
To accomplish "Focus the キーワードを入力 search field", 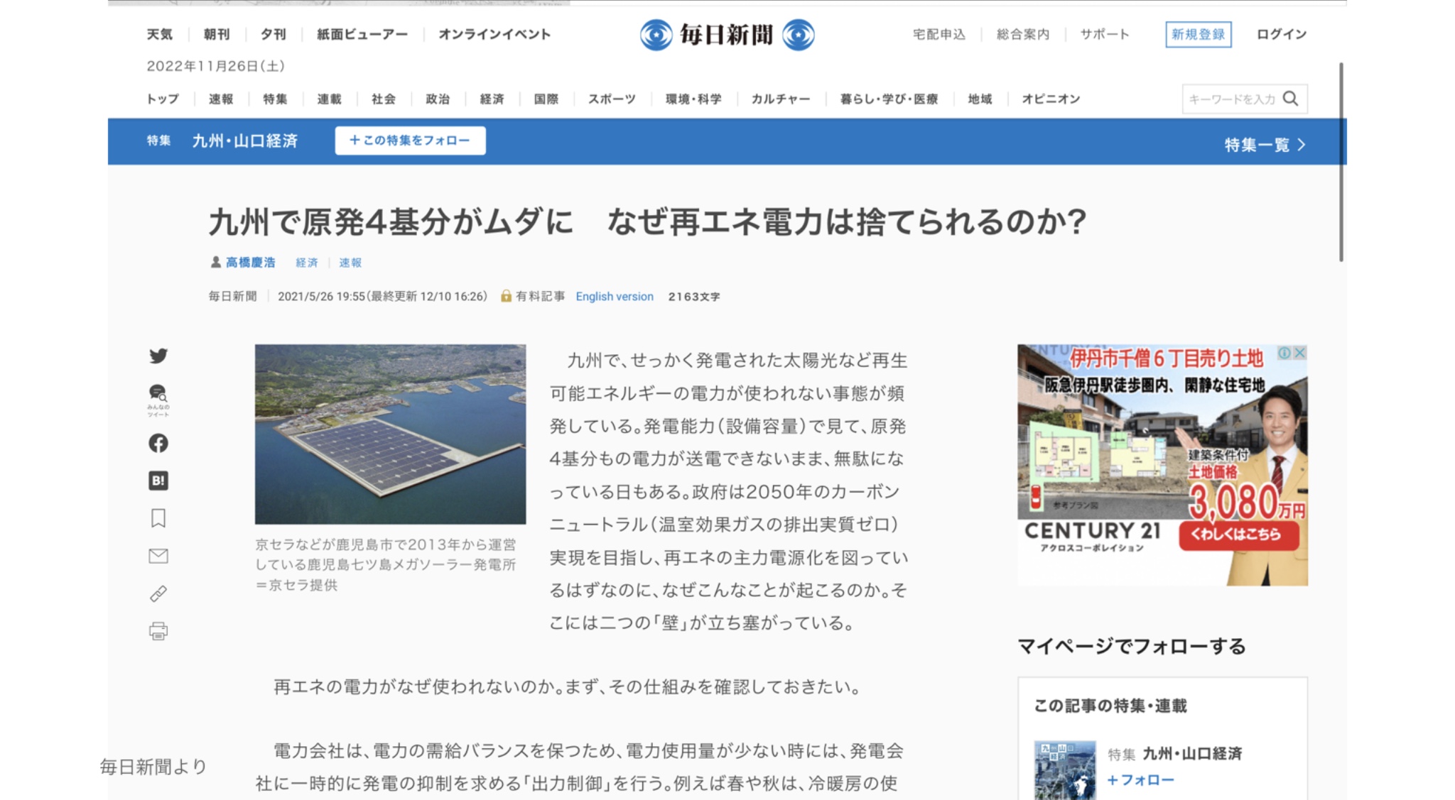I will tap(1232, 99).
